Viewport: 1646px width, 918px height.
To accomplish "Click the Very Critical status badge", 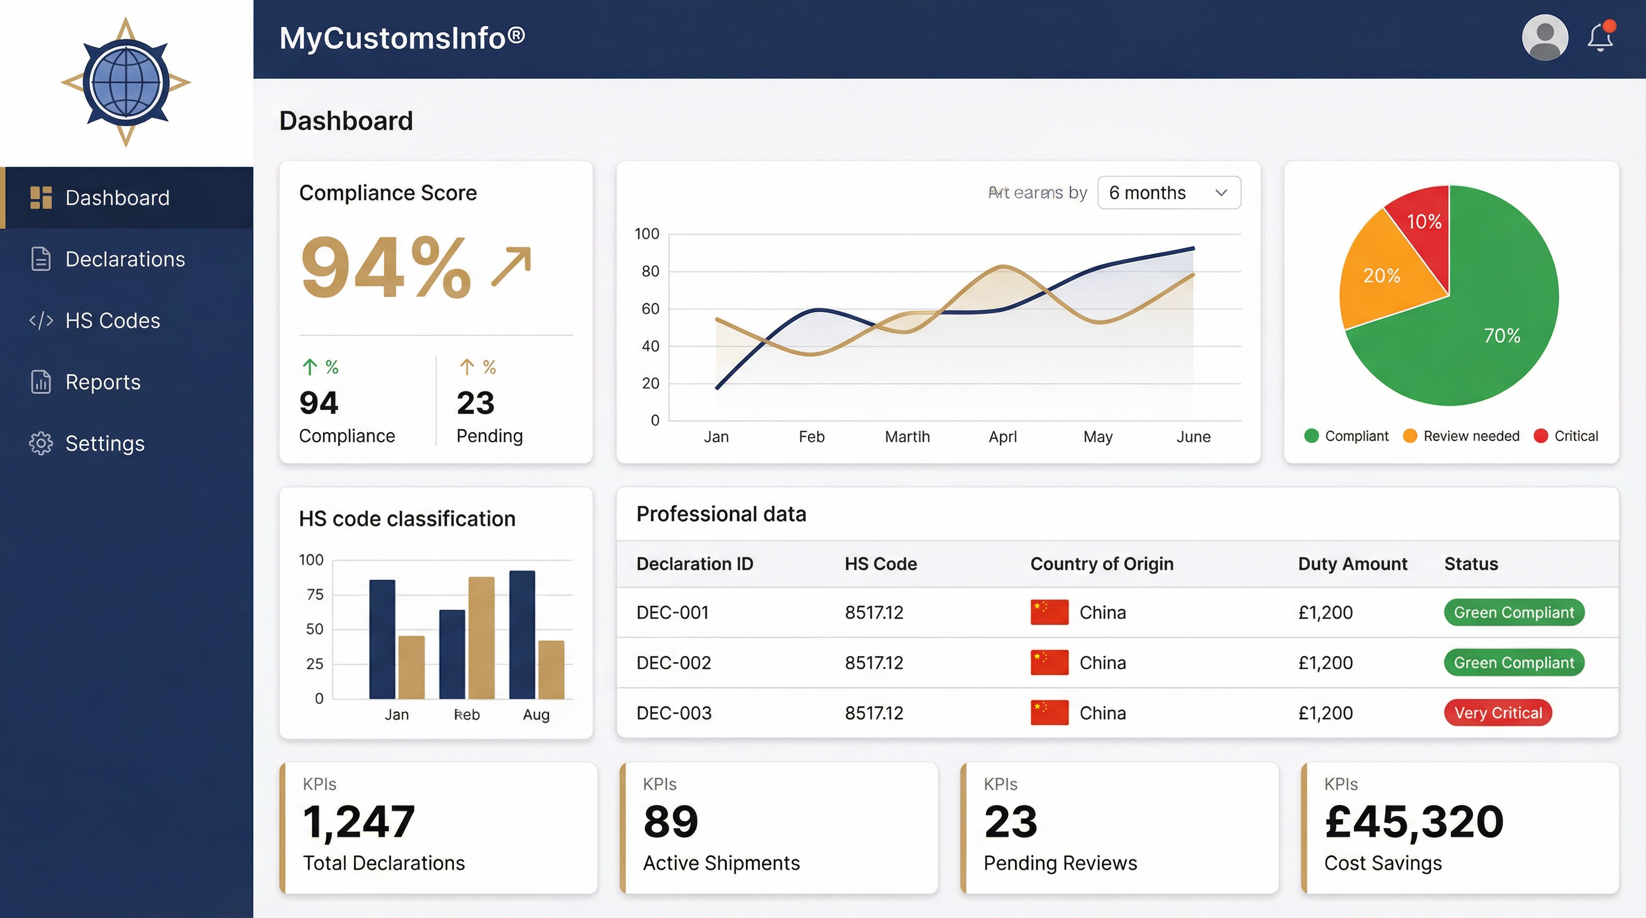I will point(1498,712).
